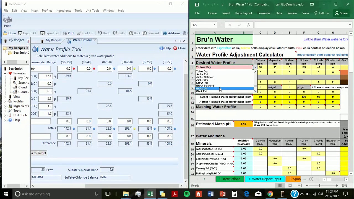Viewport: 354px width, 199px height.
Task: Switch to the 0. Instructions sheet tab
Action: coord(230,179)
